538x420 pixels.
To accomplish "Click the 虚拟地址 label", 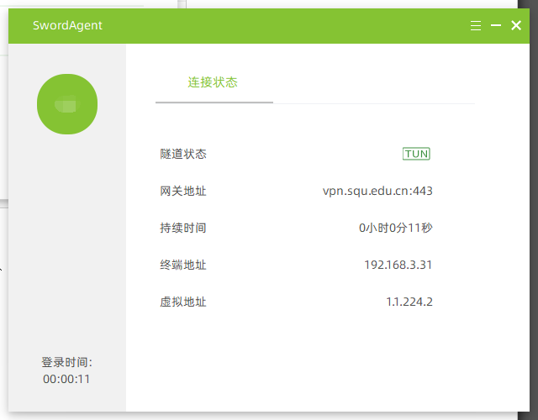I will coord(183,302).
